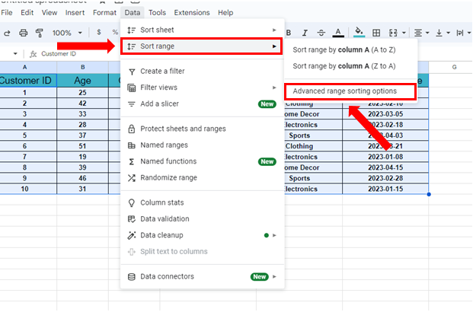Open the Insert menu
Screen dimensions: 473x312
pyautogui.click(x=75, y=13)
